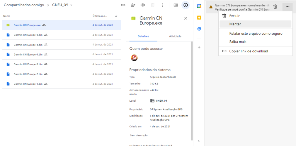This screenshot has height=146, width=296.
Task: Click the CNEU_09 breadcrumb folder name
Action: 60,5
